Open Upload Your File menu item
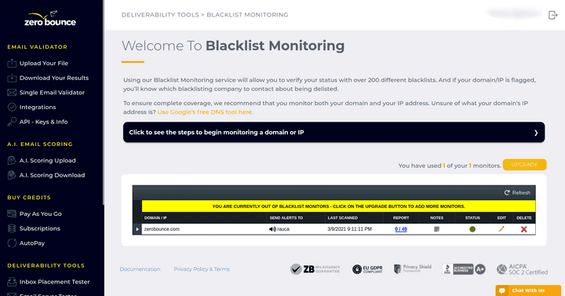565x296 pixels. pyautogui.click(x=44, y=63)
